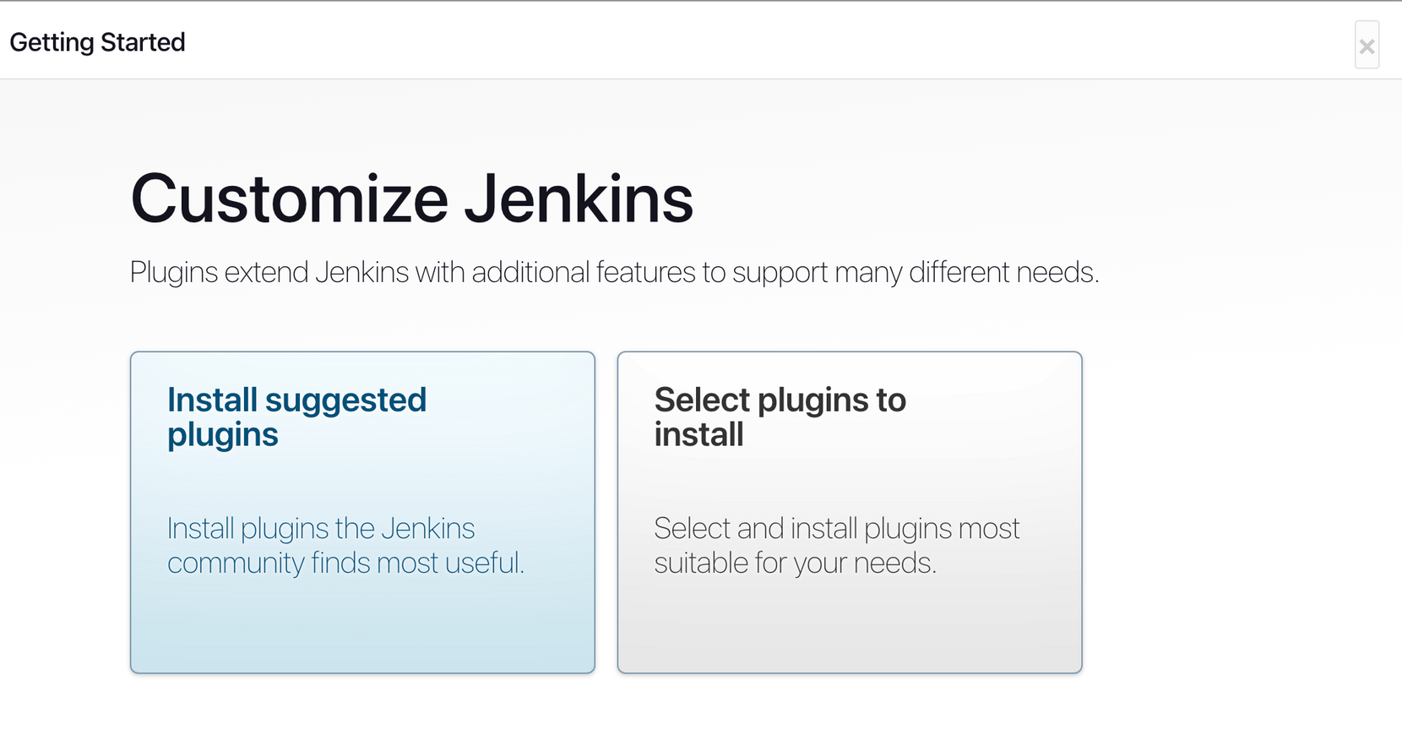Click the "Select plugins to" title line
1402x735 pixels.
780,400
